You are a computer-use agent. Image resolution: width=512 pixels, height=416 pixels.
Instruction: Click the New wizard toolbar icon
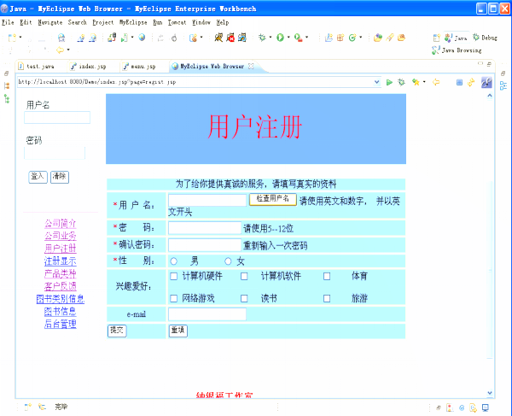tap(12, 38)
